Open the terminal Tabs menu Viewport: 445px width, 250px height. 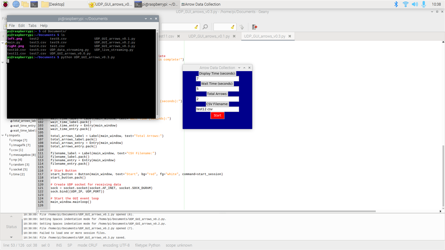click(32, 26)
